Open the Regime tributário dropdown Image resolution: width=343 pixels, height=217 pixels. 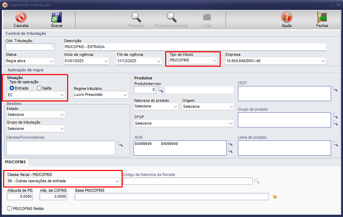click(x=101, y=95)
